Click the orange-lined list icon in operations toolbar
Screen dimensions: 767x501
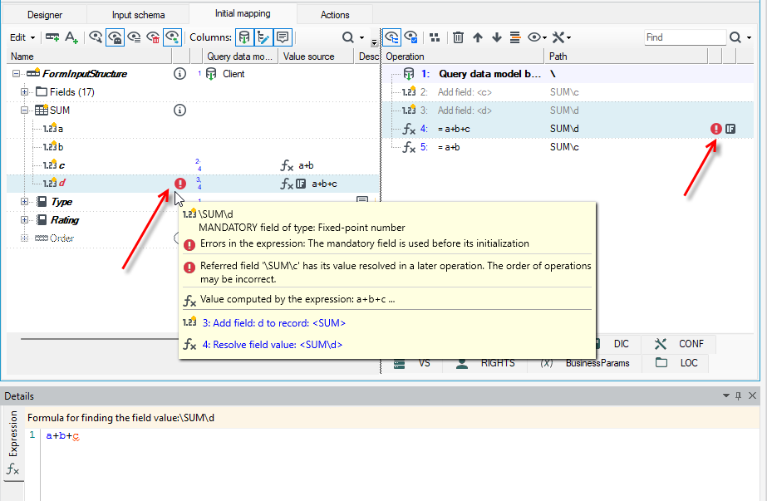[x=515, y=37]
